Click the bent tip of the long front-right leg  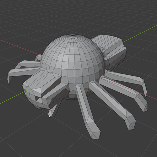pos(131,123)
